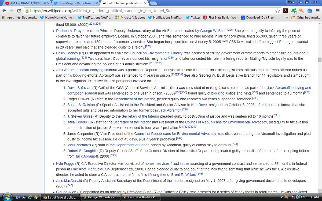
Task: Show more bookmarks with the double chevron
Action: pyautogui.click(x=287, y=17)
